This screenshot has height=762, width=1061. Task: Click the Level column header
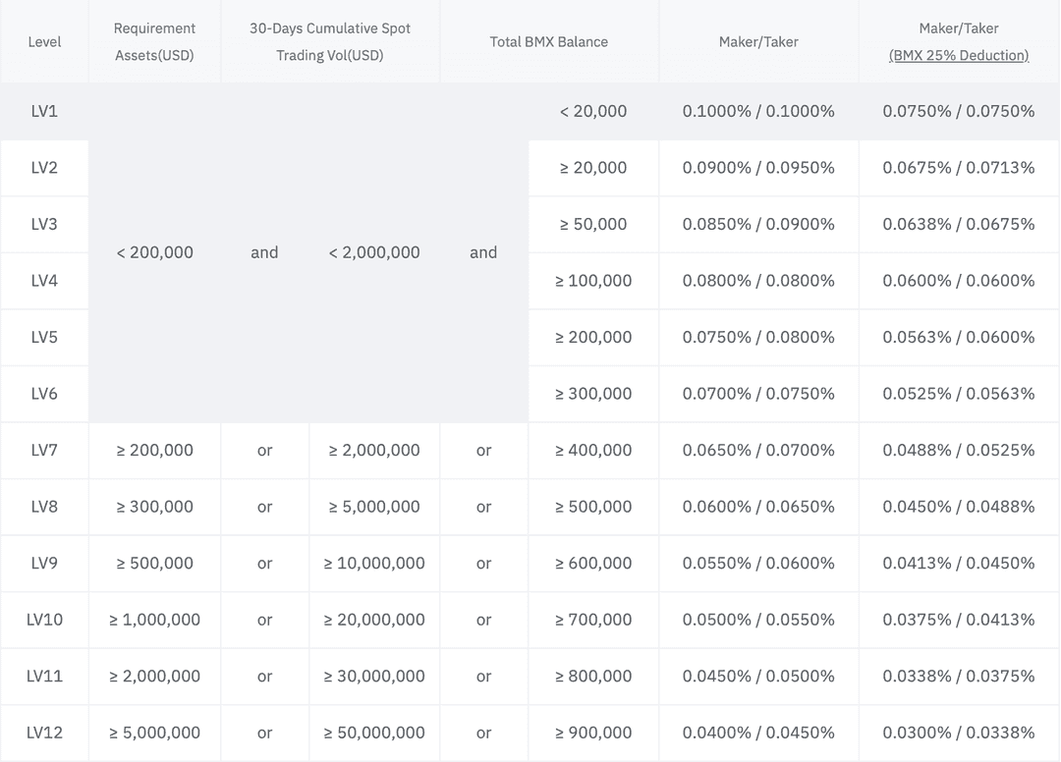pyautogui.click(x=44, y=41)
